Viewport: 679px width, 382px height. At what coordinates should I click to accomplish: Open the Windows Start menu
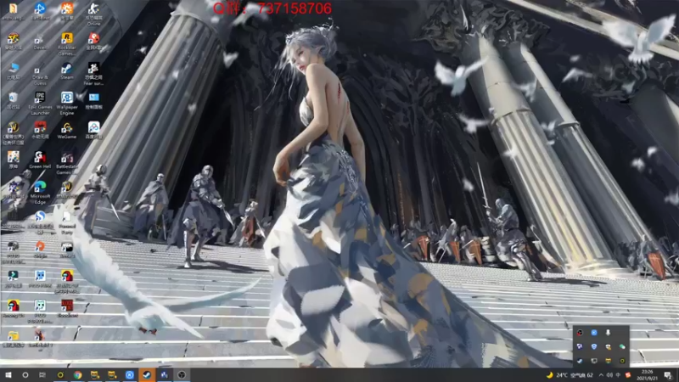click(x=8, y=375)
